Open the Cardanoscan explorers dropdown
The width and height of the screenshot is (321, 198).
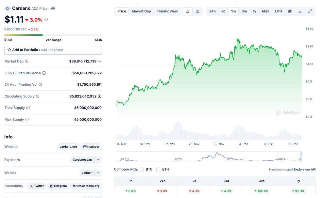[x=98, y=160]
